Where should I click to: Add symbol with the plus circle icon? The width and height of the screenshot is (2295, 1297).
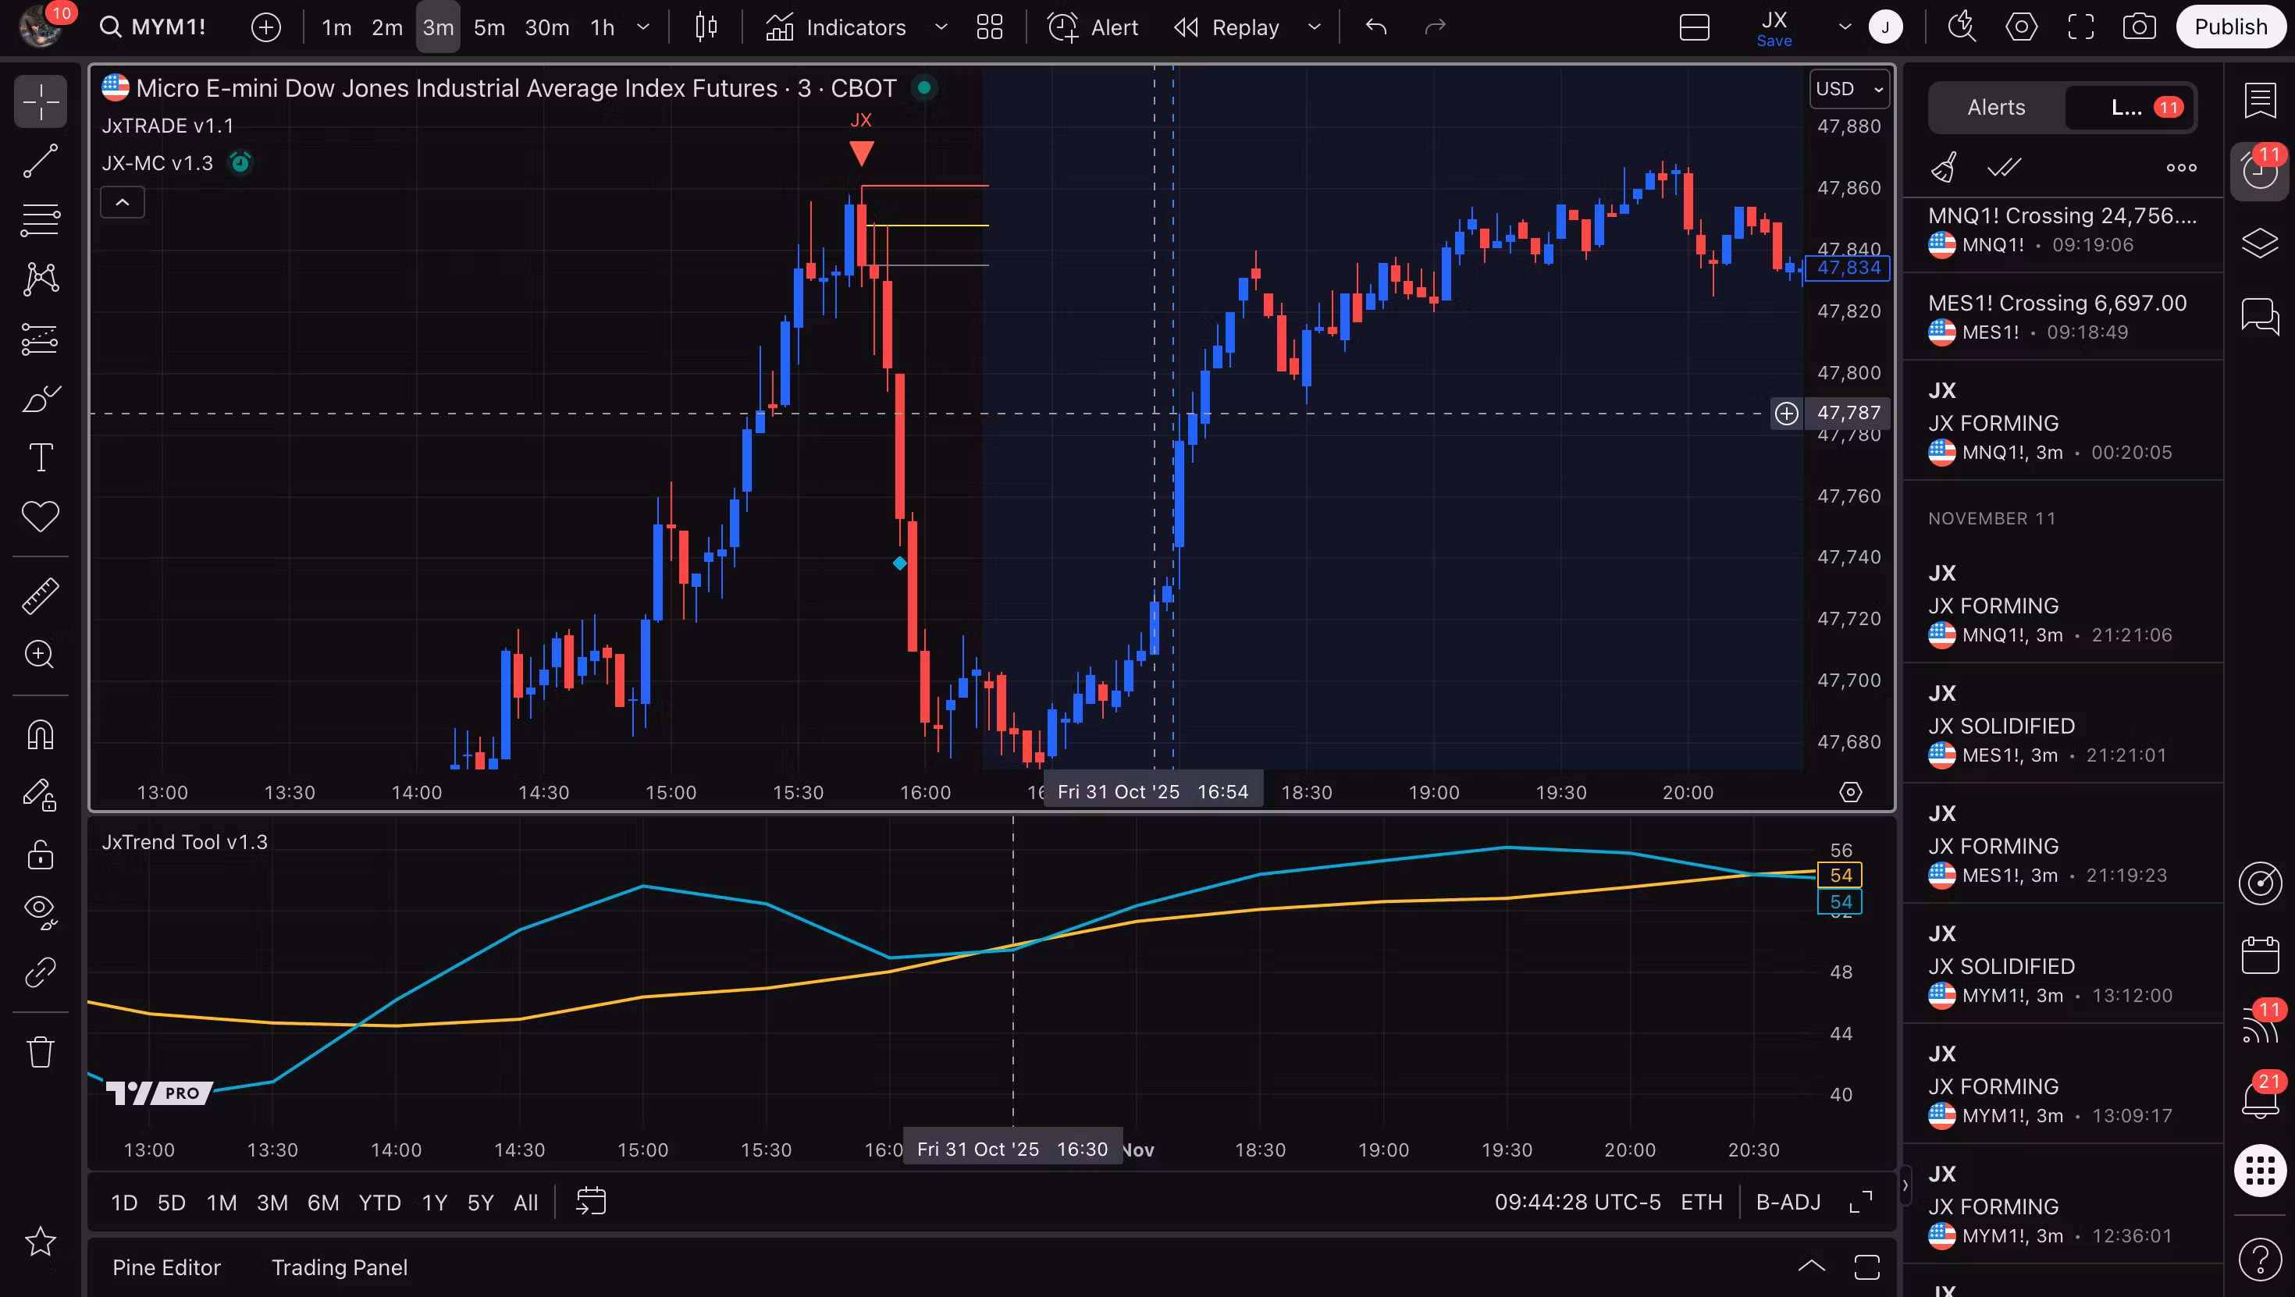pyautogui.click(x=265, y=27)
